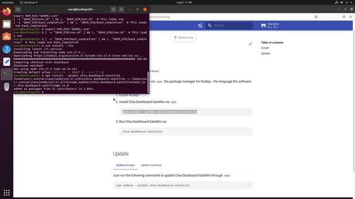Open the clock and calendar at Aug 5 21:38
The image size is (355, 199).
184,2
